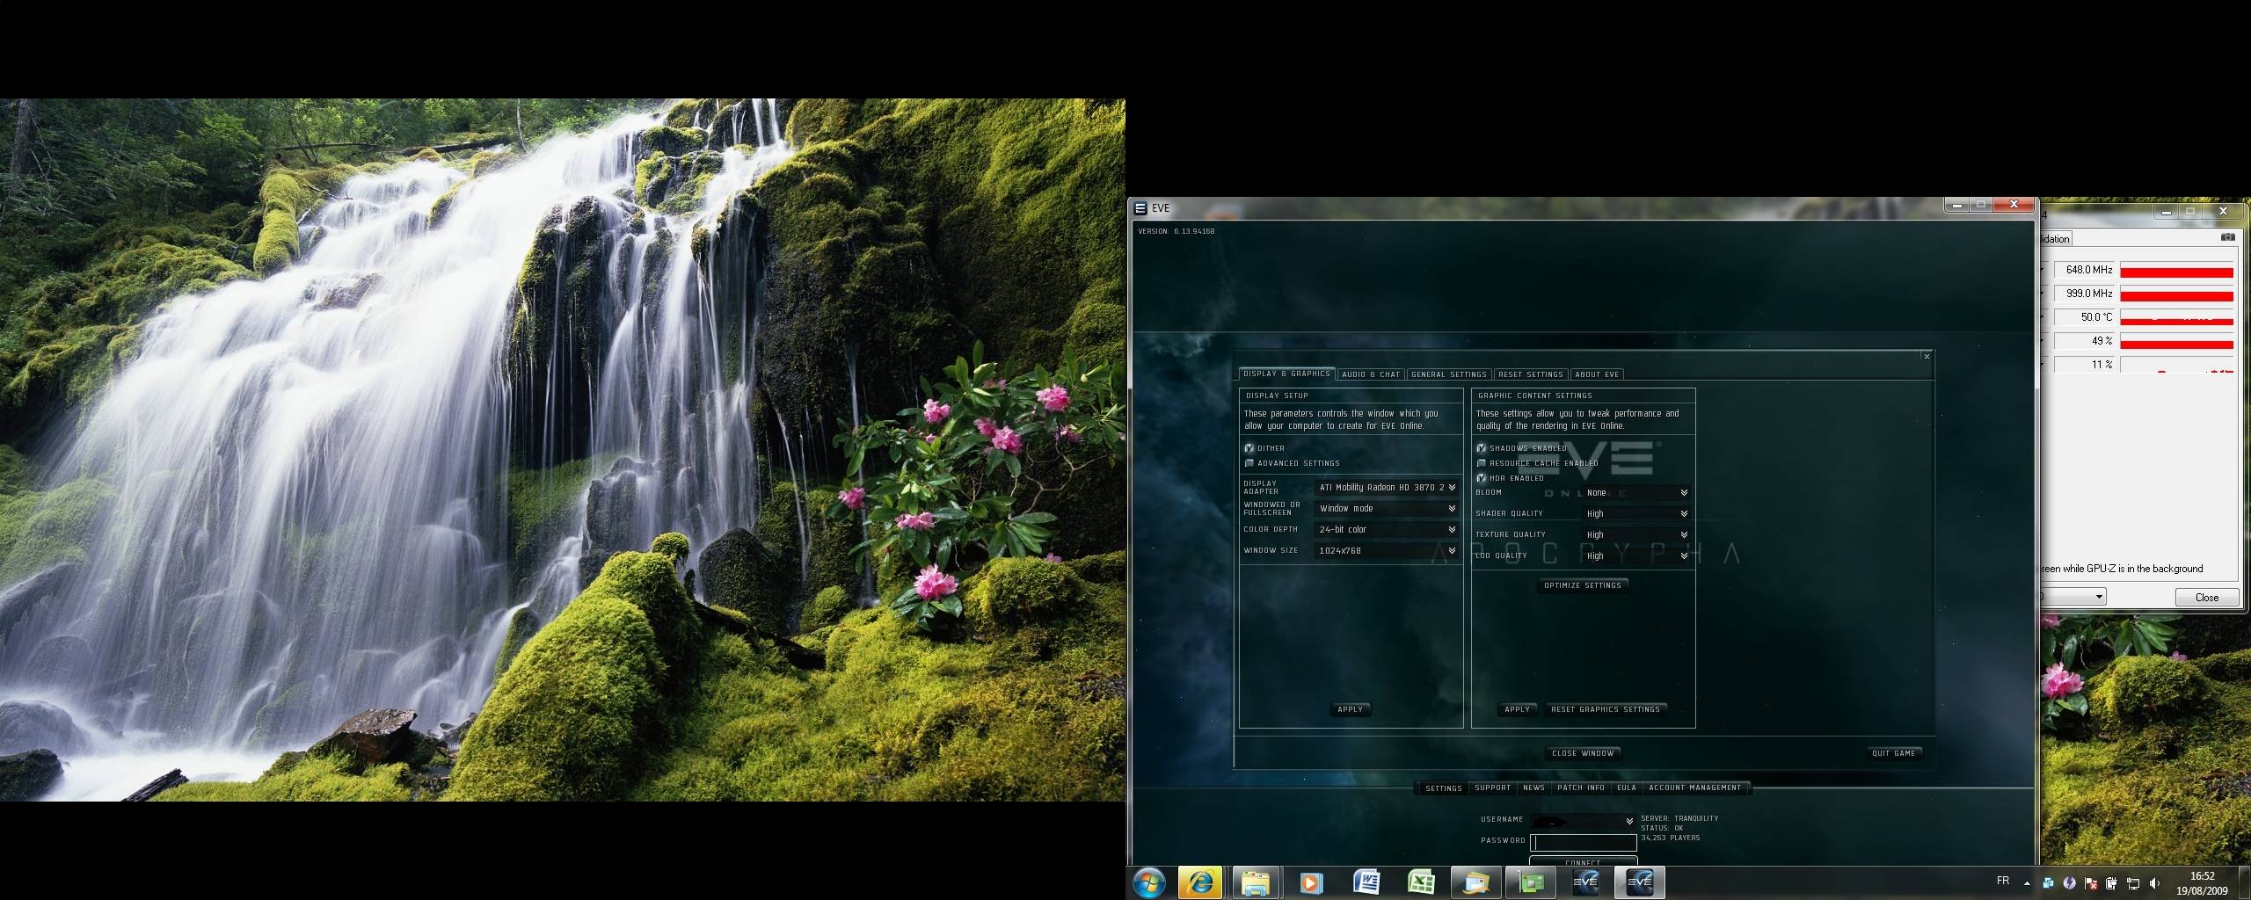Open the Action Center flag icon
This screenshot has width=2251, height=900.
pos(2090,883)
